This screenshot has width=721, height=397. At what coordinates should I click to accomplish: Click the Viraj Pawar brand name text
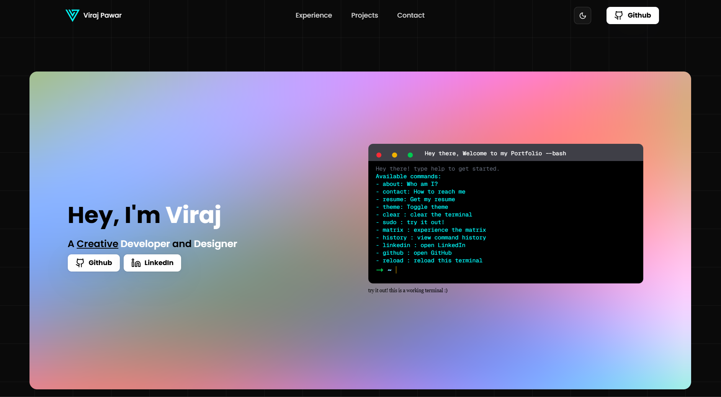[x=102, y=15]
